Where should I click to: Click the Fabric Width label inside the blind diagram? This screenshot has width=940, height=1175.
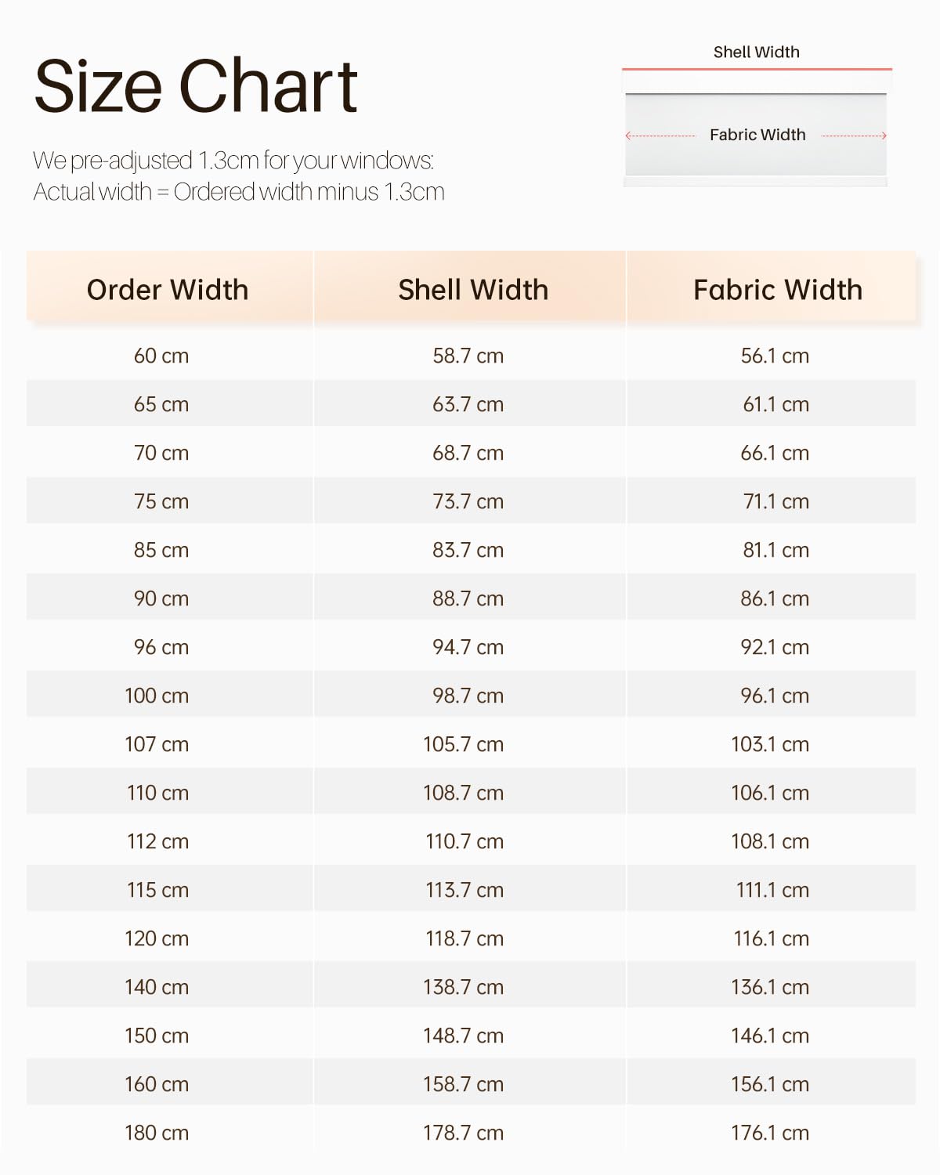(x=757, y=135)
